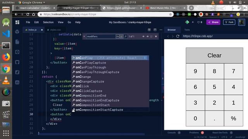The image size is (248, 139).
Task: Open the user avatar menu
Action: click(x=242, y=22)
